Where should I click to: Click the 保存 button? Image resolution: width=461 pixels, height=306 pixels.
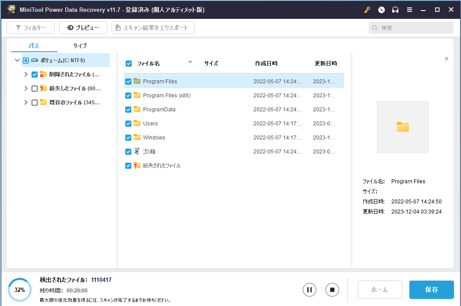point(431,290)
